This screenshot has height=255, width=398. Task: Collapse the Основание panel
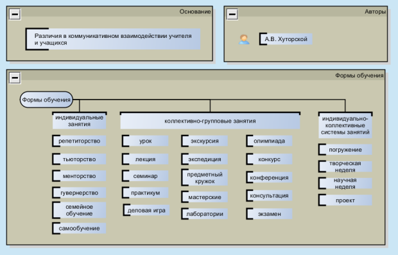click(x=15, y=14)
